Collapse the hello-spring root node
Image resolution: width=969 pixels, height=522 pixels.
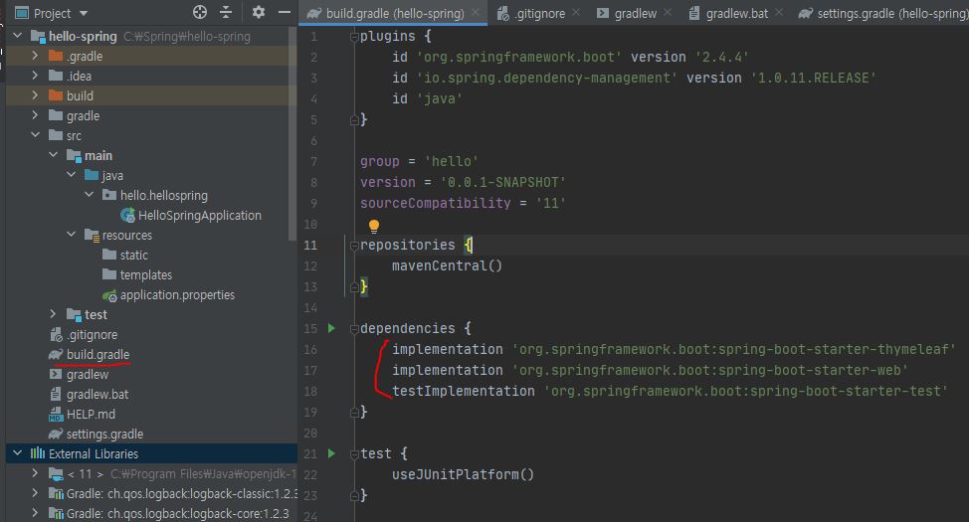(17, 36)
